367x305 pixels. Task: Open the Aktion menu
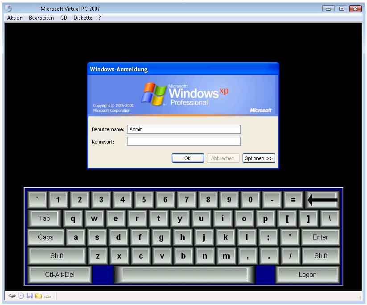point(15,18)
